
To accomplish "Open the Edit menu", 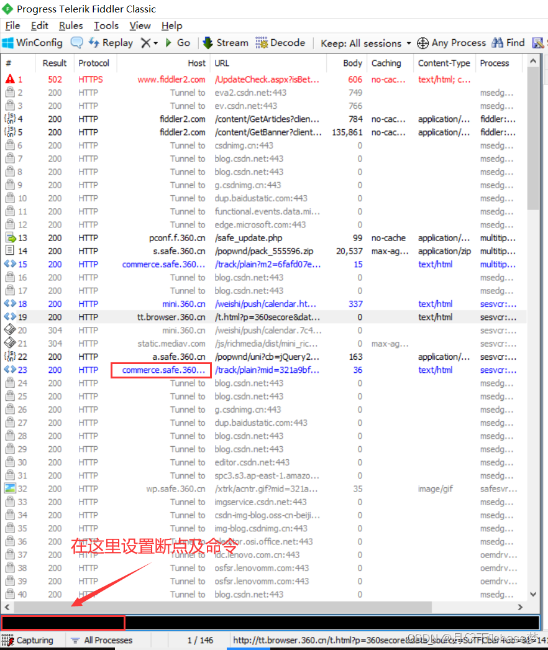I will pos(39,25).
